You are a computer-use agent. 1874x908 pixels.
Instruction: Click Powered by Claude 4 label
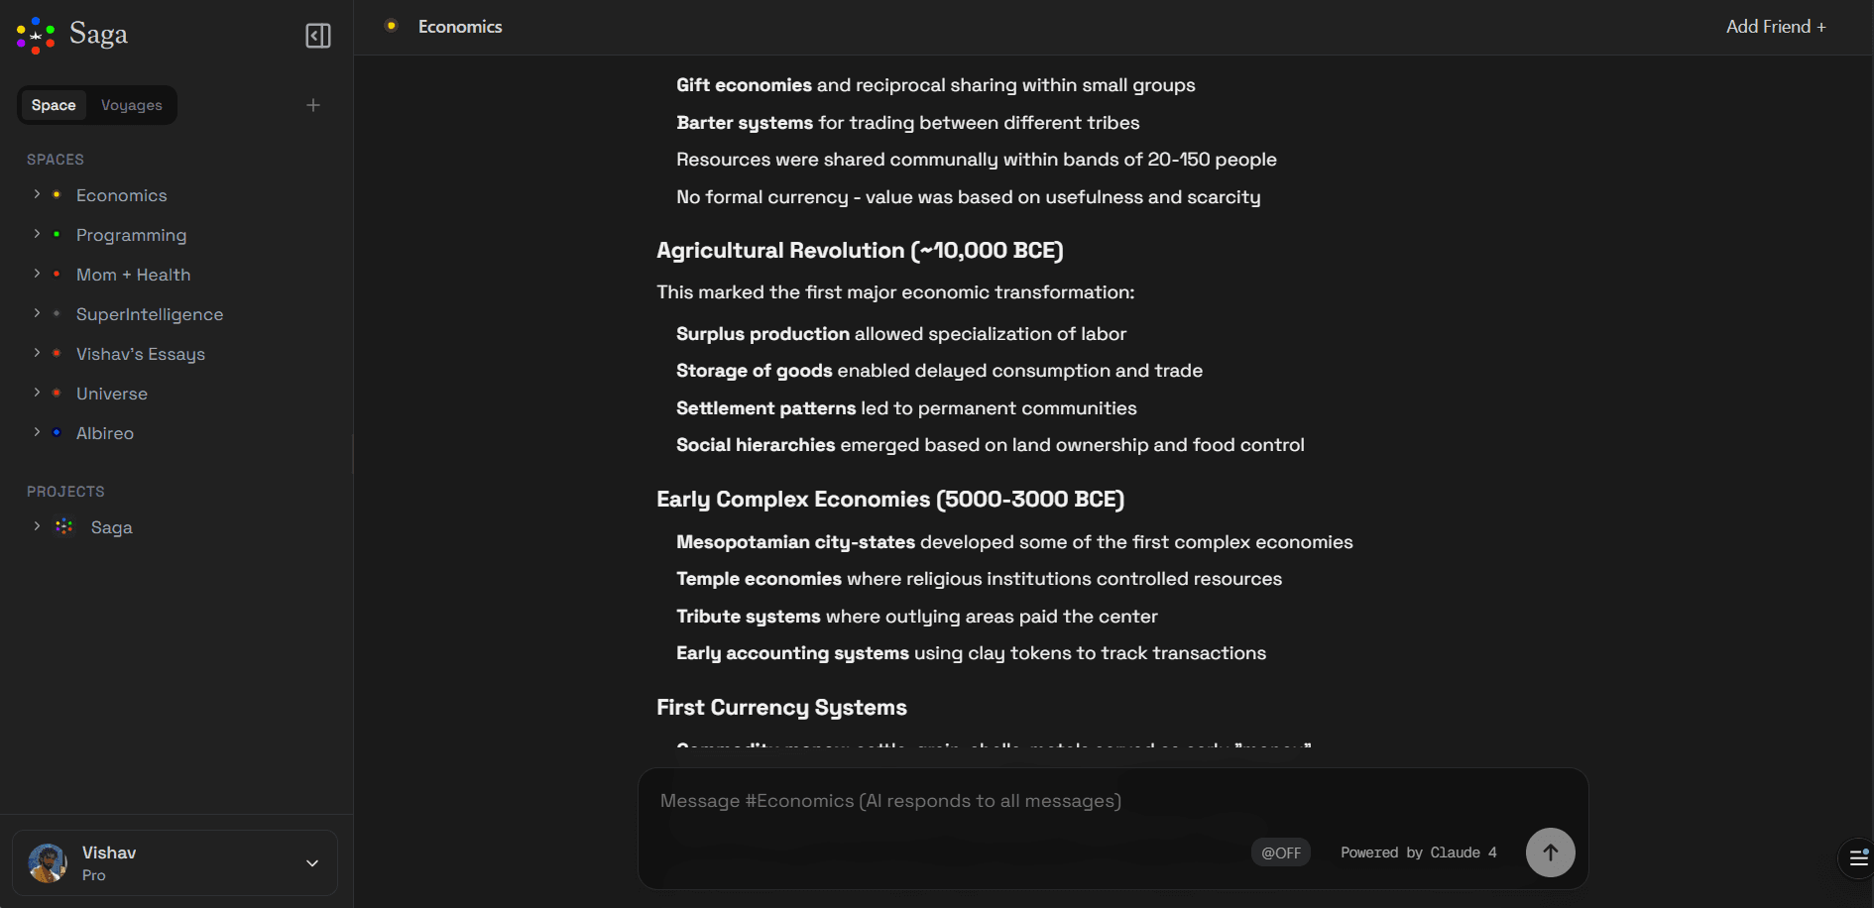1419,852
